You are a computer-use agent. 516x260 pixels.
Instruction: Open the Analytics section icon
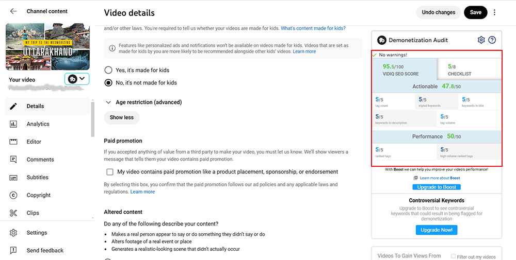click(13, 124)
